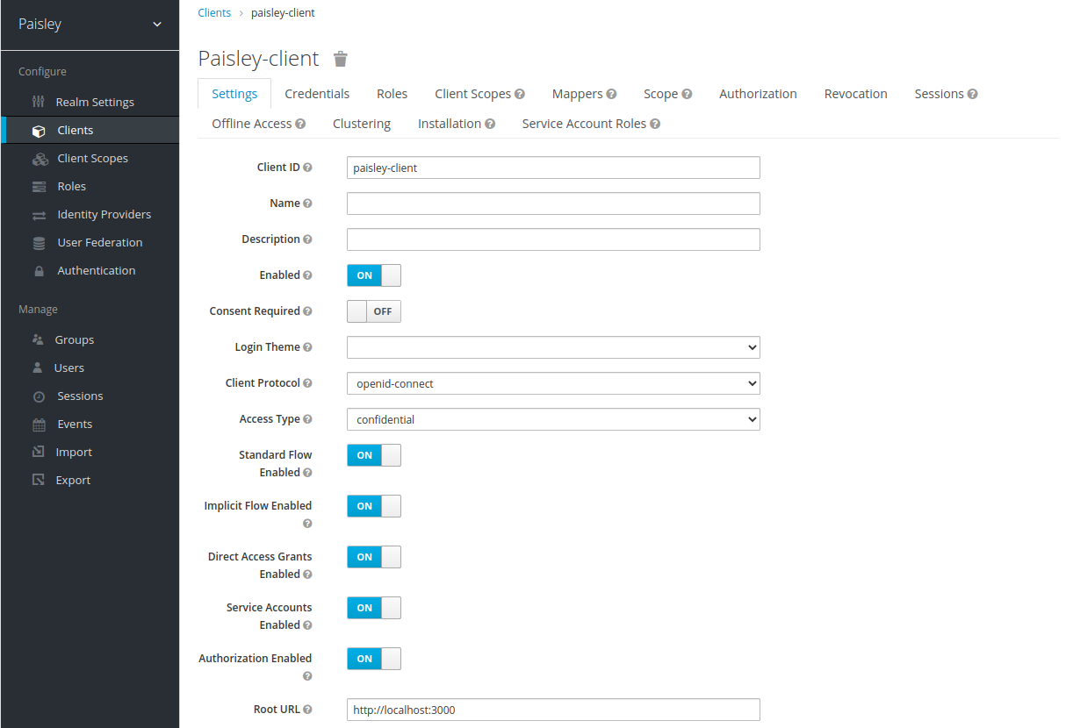Click help icon next to Client ID
This screenshot has height=728, width=1073.
click(307, 168)
